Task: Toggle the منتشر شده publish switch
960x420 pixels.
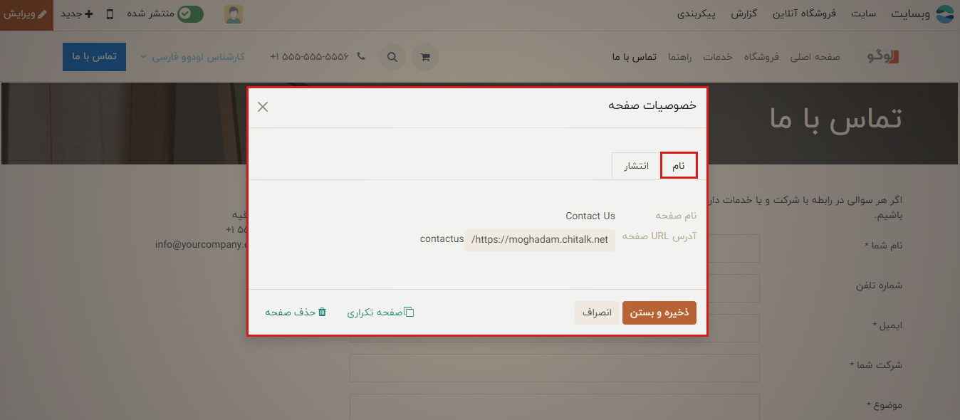Action: pos(190,14)
